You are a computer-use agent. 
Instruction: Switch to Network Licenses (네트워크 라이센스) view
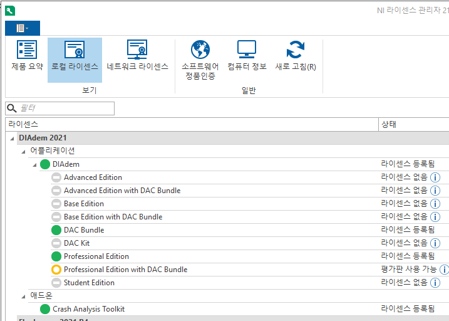(137, 56)
